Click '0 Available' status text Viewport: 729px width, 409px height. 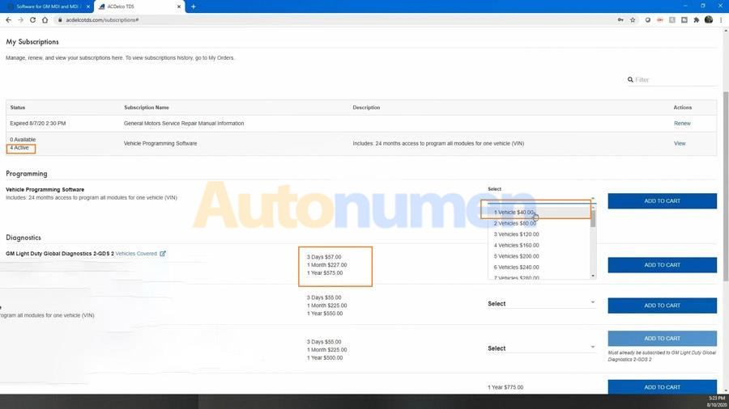23,140
